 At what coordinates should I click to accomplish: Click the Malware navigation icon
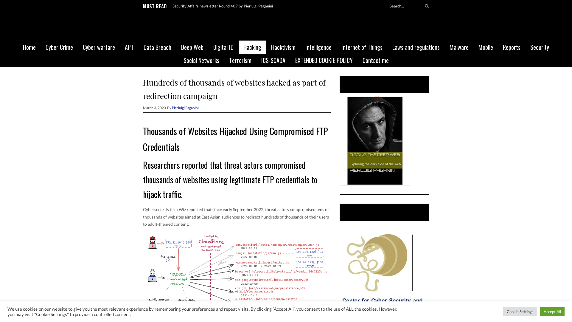click(459, 47)
